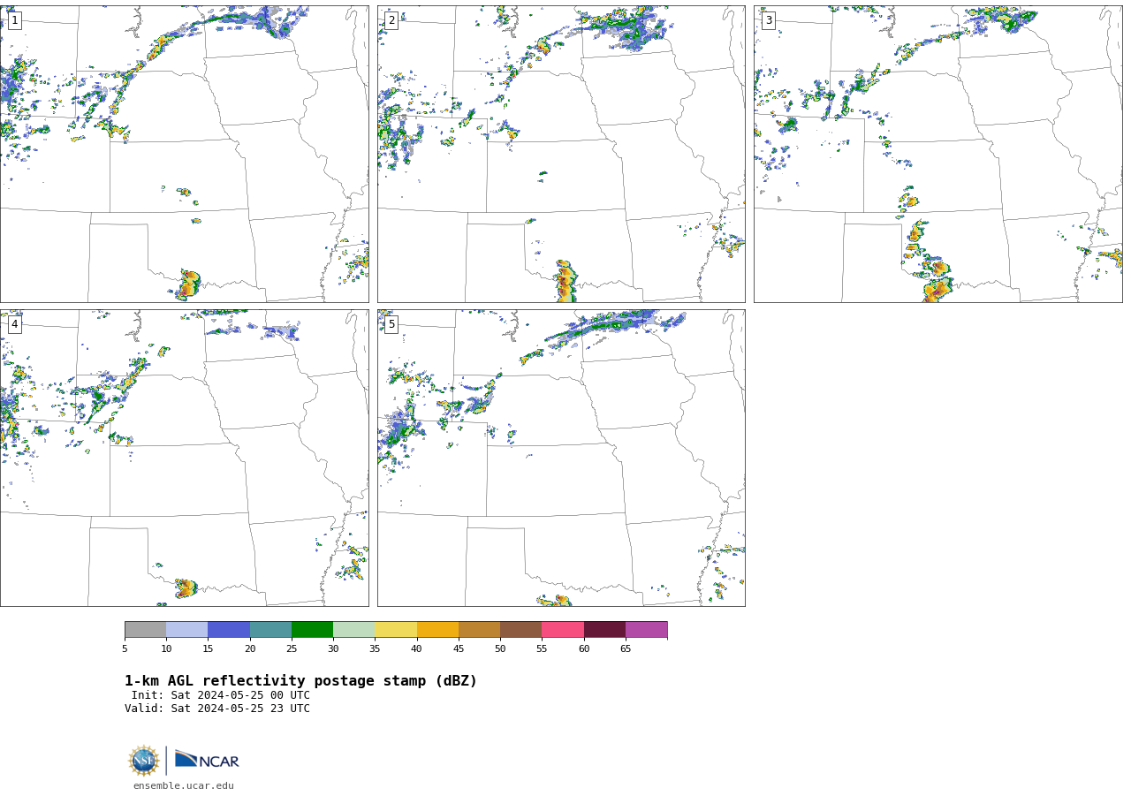Open ensemble member 3 reflectivity map
Screen dimensions: 1131x796
click(x=937, y=154)
